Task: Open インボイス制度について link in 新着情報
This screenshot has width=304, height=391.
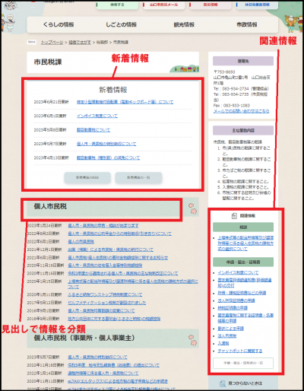Action: pyautogui.click(x=97, y=116)
